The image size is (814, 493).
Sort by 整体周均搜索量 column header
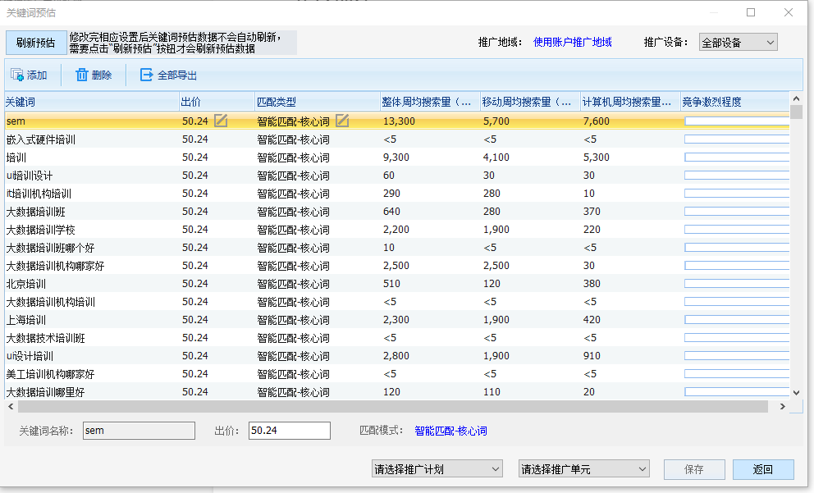(429, 103)
